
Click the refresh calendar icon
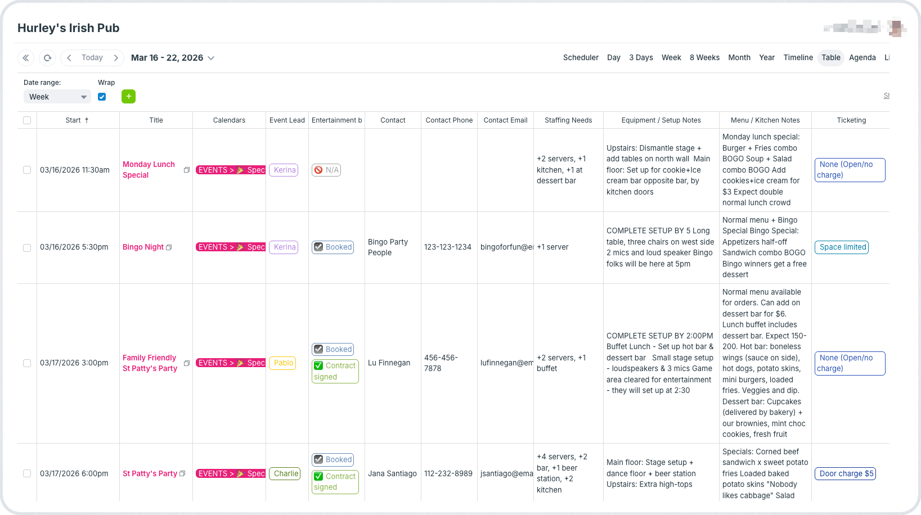[47, 58]
